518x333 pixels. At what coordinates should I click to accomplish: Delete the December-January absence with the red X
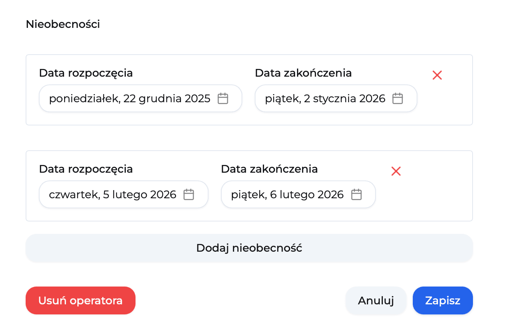437,75
